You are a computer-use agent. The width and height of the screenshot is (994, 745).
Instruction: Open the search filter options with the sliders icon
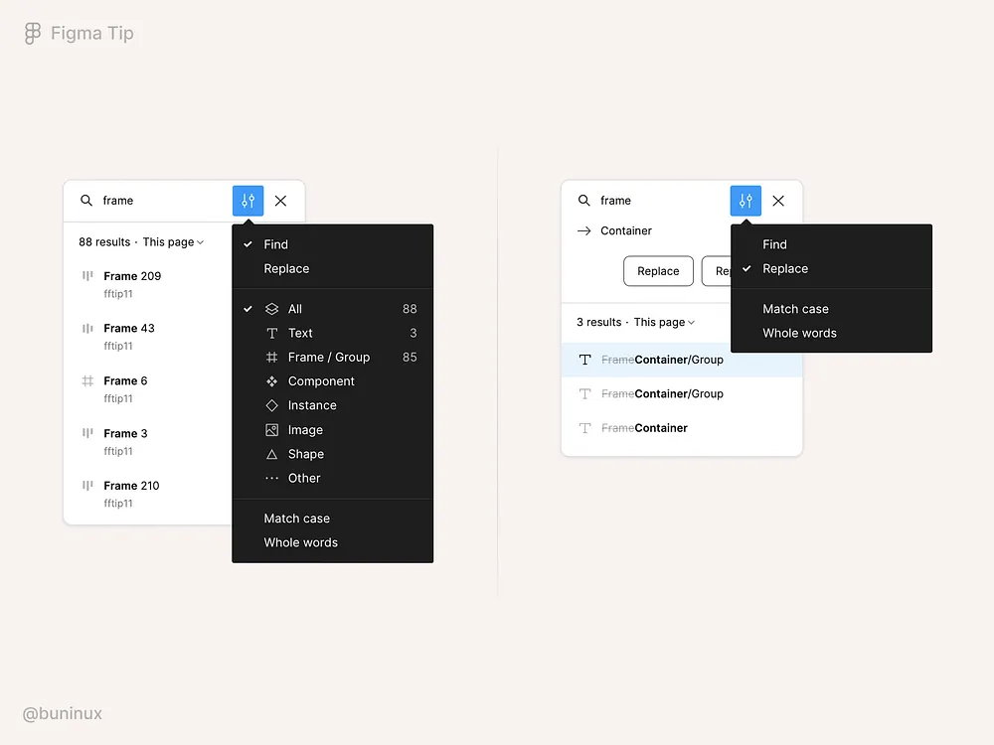click(x=248, y=201)
